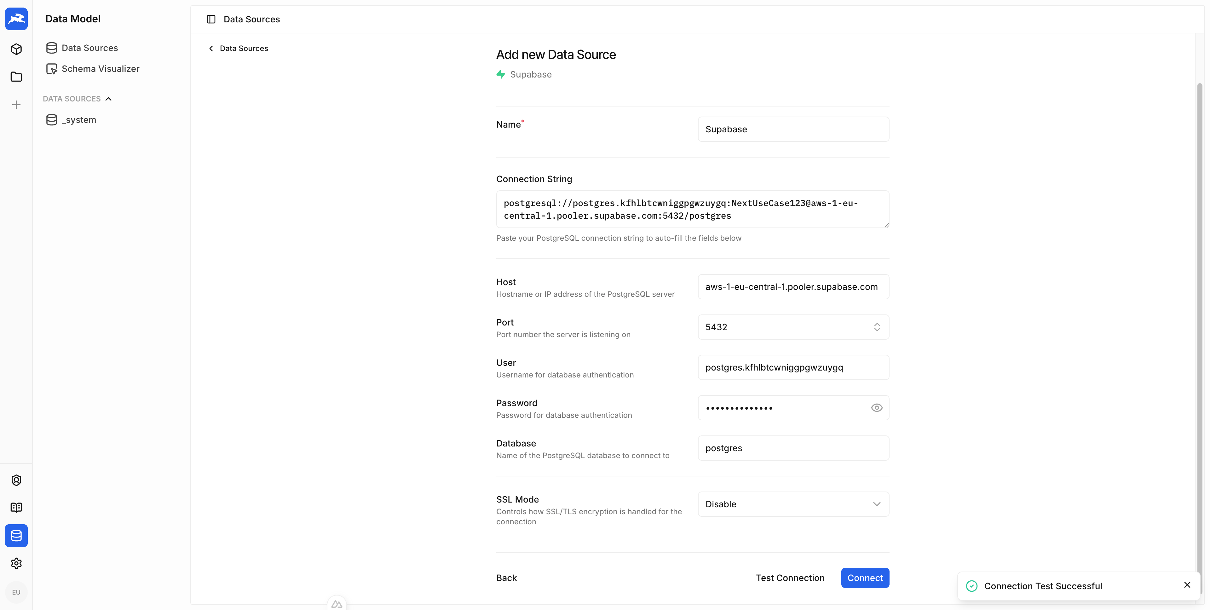Screen dimensions: 1210x610
Task: Click the Test Connection button
Action: pos(790,578)
